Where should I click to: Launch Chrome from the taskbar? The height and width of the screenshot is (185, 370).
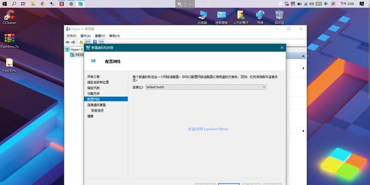[43, 4]
